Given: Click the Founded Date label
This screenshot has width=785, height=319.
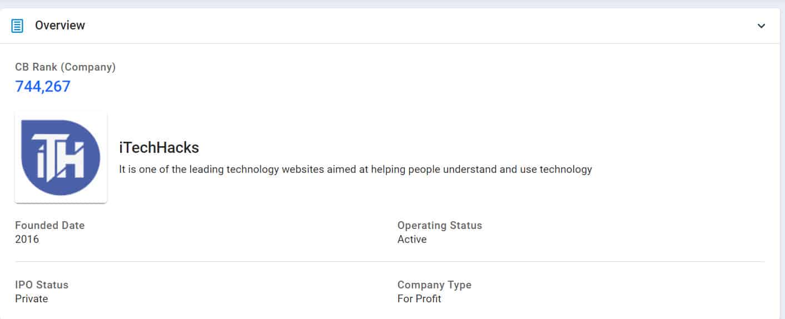Looking at the screenshot, I should pos(50,226).
